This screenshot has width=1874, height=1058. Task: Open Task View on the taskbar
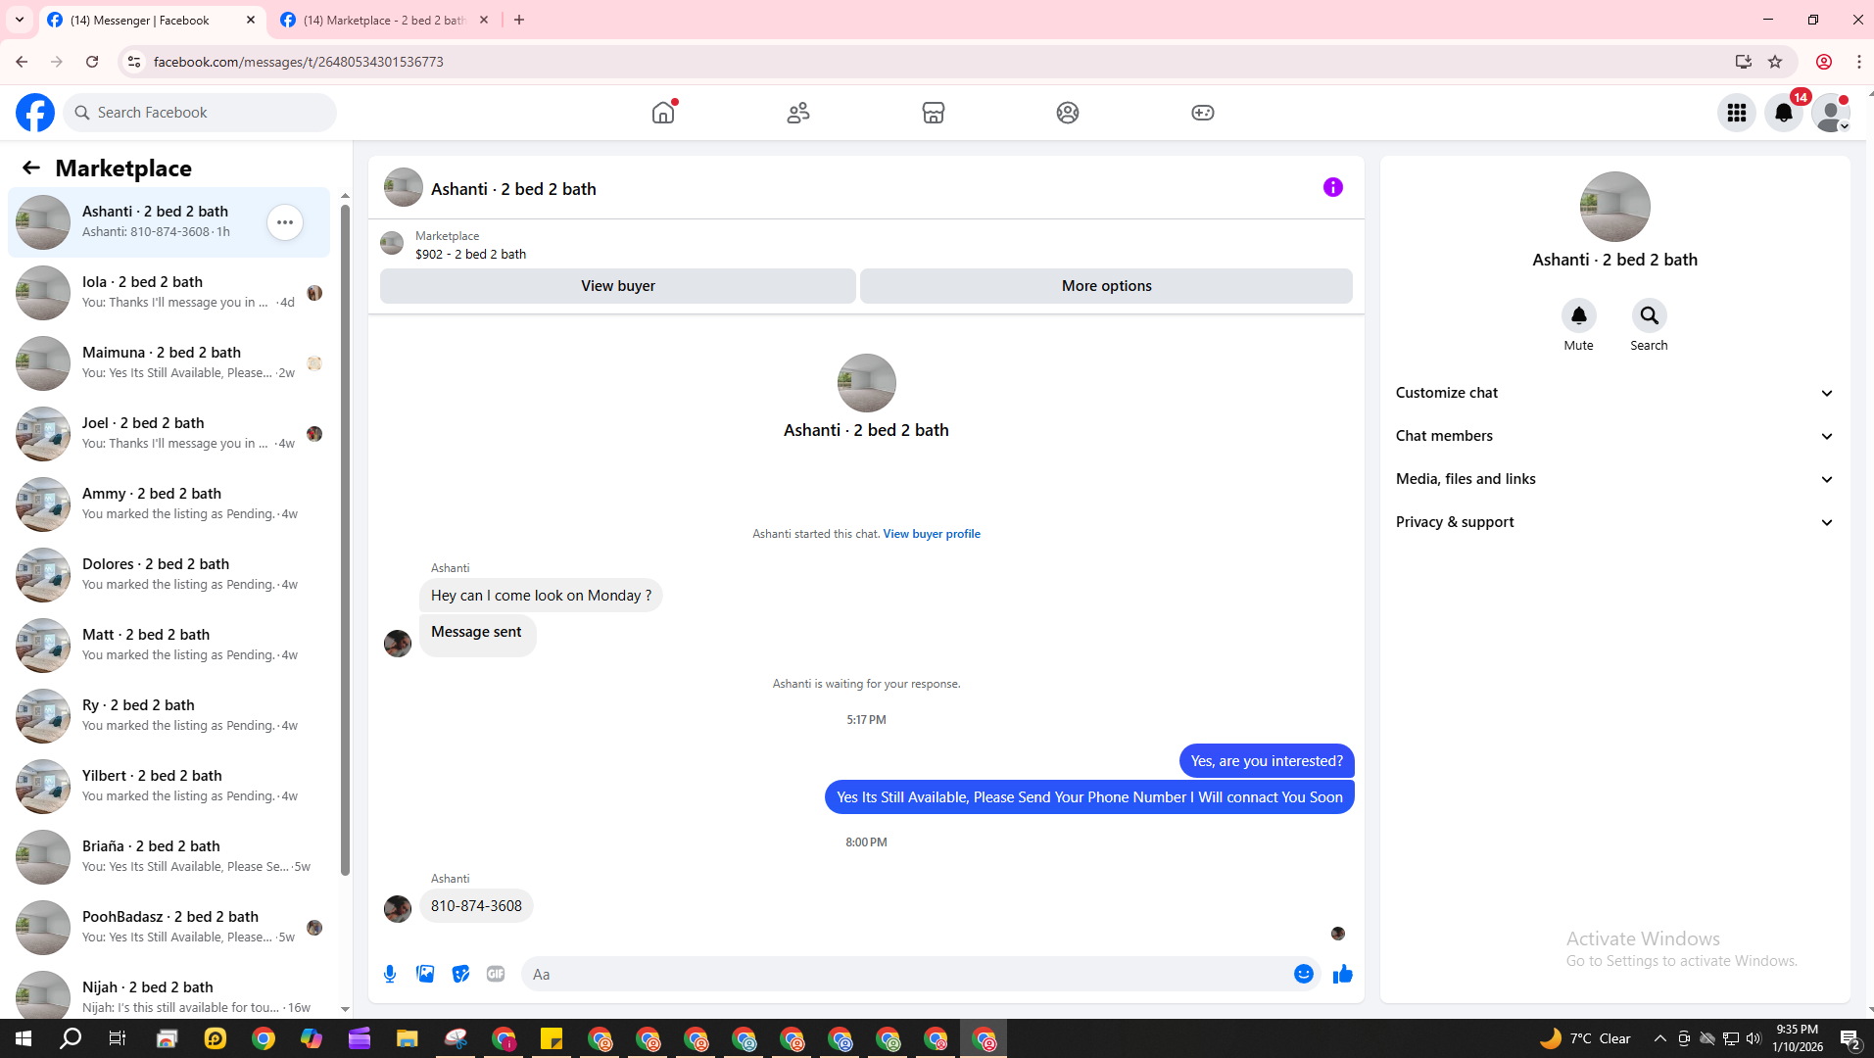(x=118, y=1038)
